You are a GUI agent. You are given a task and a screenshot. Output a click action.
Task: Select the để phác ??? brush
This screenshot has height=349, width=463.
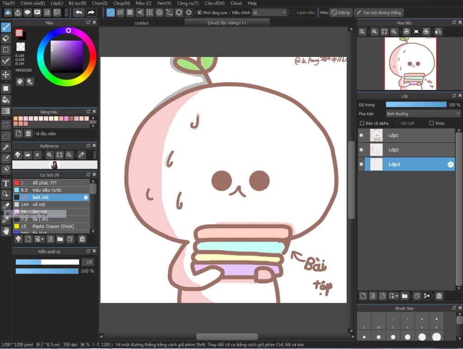51,183
